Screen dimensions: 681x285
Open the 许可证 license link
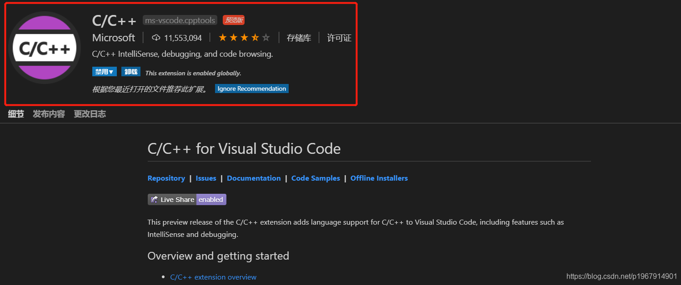click(x=339, y=38)
